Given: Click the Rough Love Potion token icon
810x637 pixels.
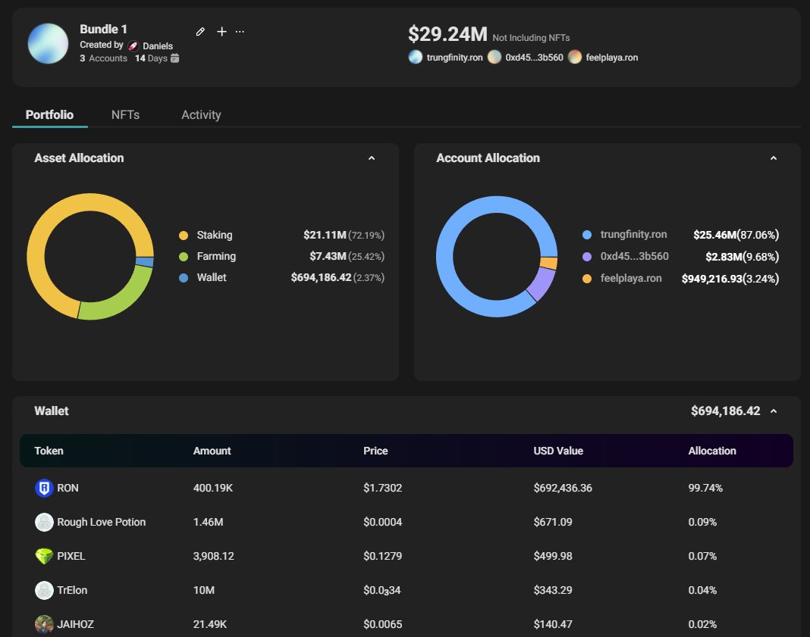Looking at the screenshot, I should pyautogui.click(x=44, y=522).
